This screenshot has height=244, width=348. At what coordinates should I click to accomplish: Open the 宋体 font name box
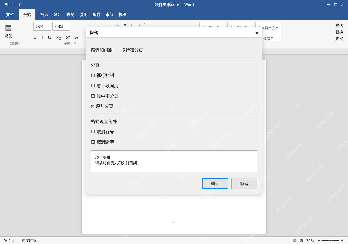click(x=42, y=26)
